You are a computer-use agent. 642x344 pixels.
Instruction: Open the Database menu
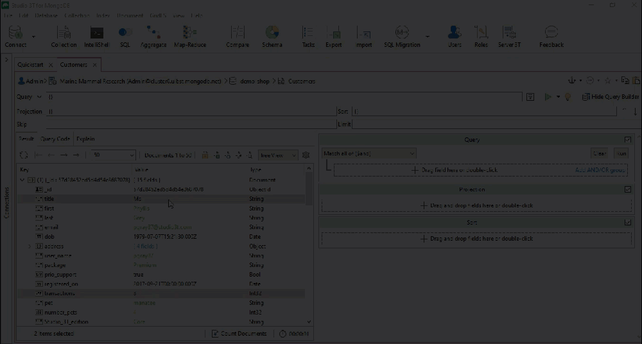pos(46,15)
